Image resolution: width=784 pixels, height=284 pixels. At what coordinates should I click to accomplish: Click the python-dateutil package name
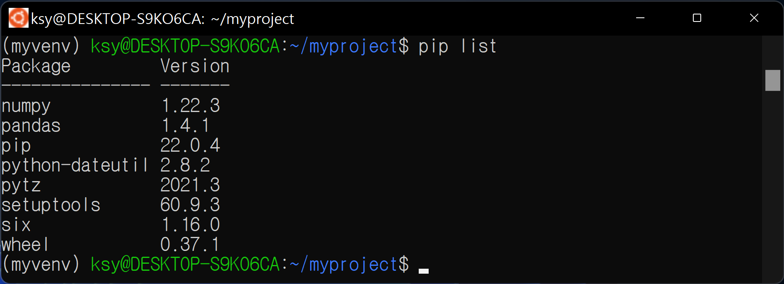tap(75, 165)
